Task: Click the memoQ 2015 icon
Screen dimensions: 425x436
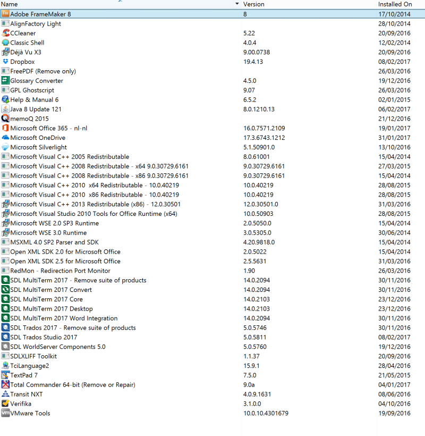Action: pos(5,119)
